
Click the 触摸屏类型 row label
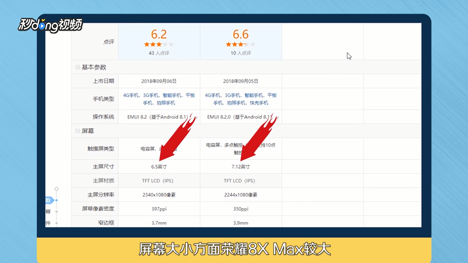(101, 149)
